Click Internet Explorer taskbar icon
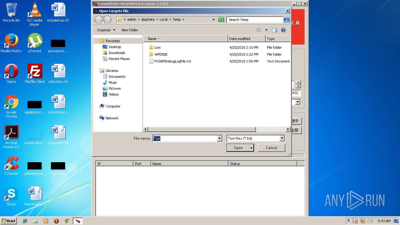 click(x=25, y=221)
